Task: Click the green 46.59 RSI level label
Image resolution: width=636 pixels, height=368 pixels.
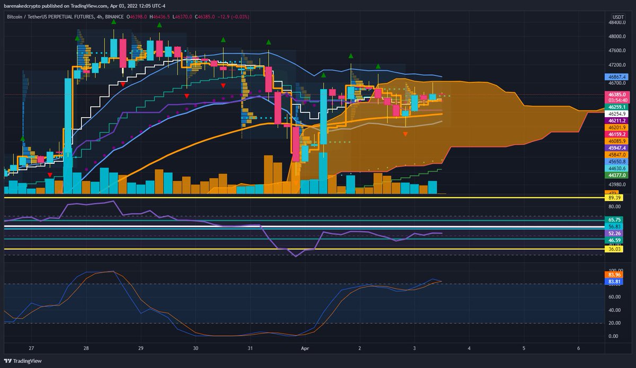Action: [615, 240]
